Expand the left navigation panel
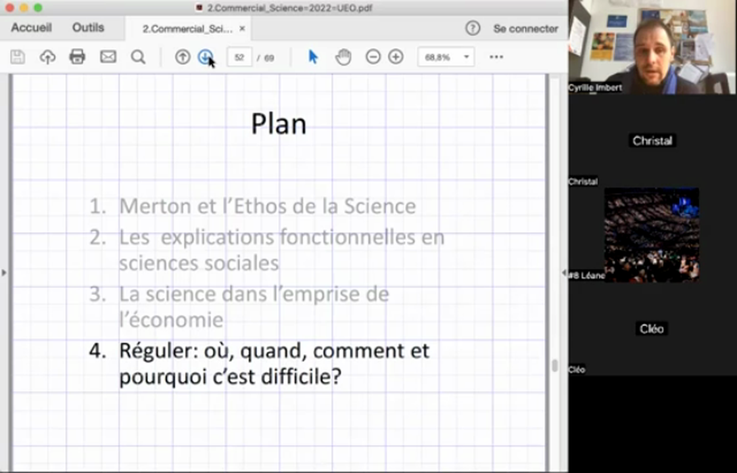The width and height of the screenshot is (737, 473). click(x=4, y=271)
